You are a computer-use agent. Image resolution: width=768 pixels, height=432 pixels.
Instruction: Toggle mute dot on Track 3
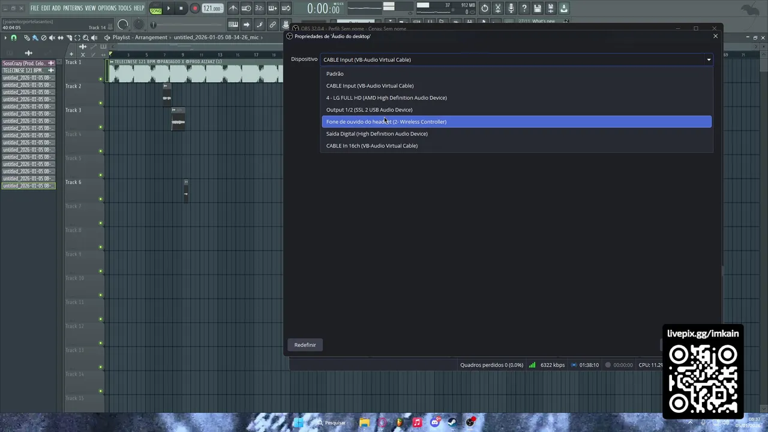(101, 127)
